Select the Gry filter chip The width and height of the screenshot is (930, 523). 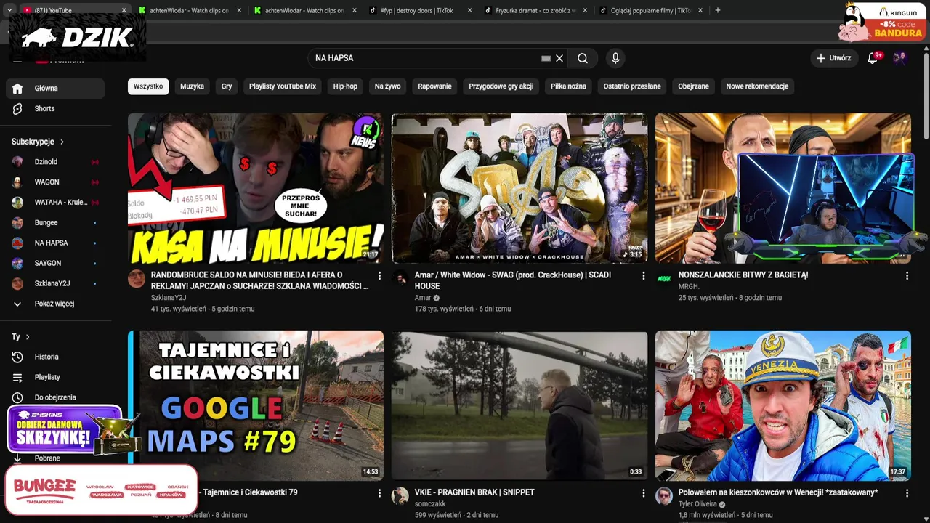[227, 86]
